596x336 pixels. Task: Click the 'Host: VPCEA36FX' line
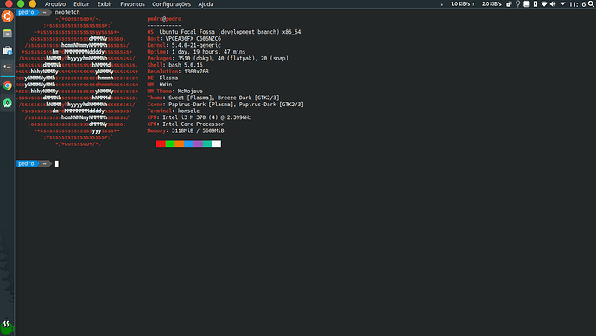[184, 38]
